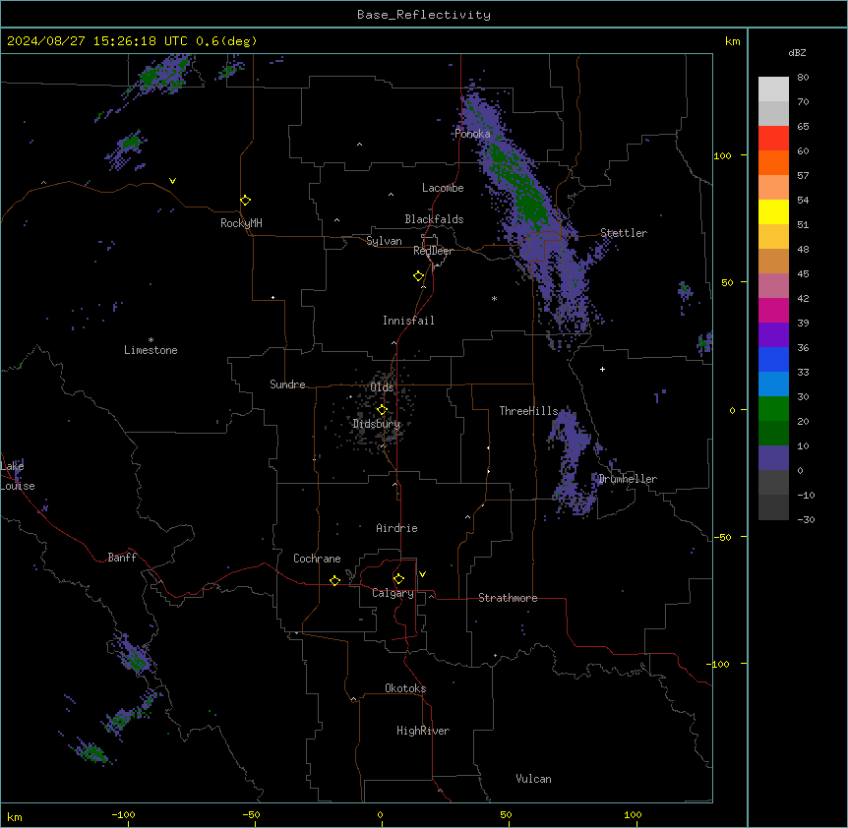Image resolution: width=848 pixels, height=828 pixels.
Task: Click the Lacombe city label
Action: coord(443,188)
